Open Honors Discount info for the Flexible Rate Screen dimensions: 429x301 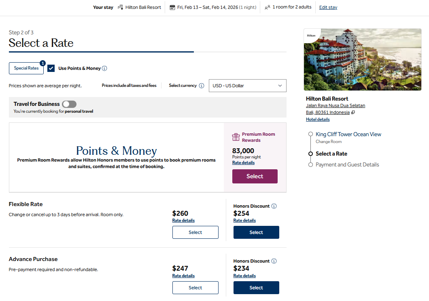coord(274,206)
